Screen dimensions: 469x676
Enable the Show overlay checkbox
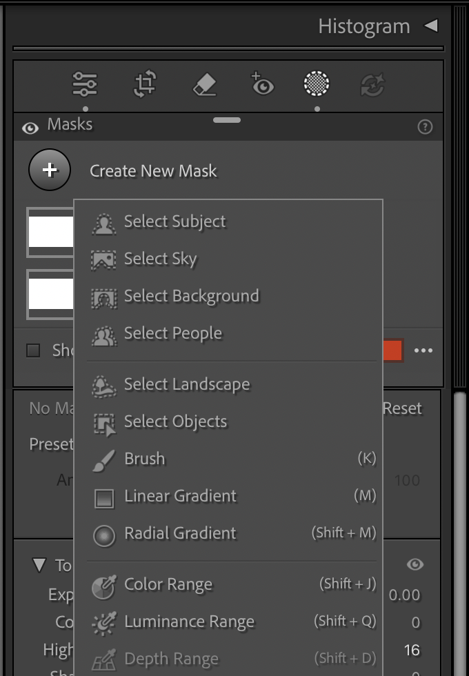pos(33,350)
